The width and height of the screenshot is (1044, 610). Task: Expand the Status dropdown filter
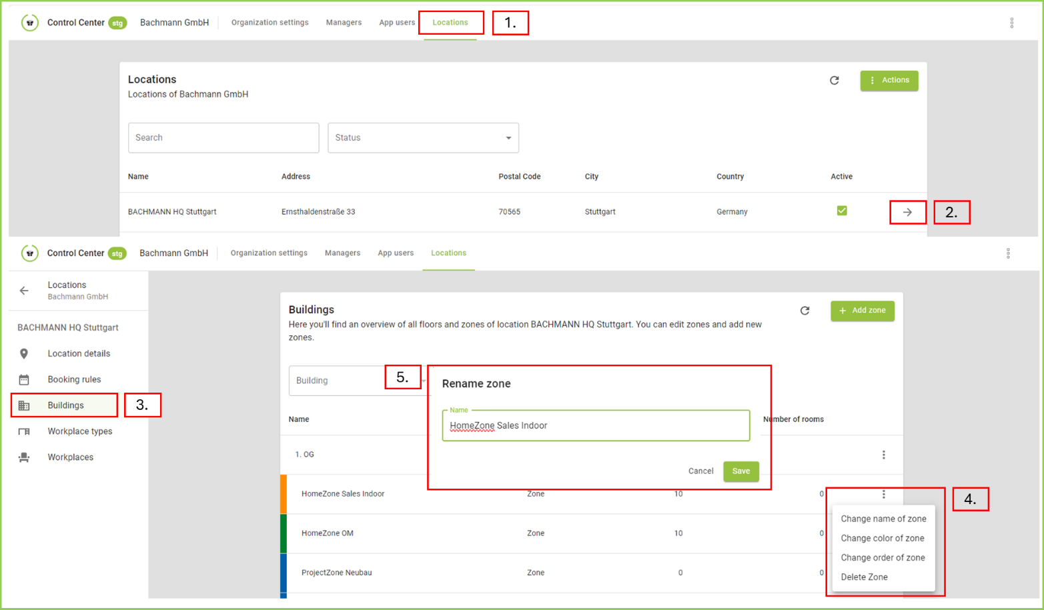pos(423,138)
